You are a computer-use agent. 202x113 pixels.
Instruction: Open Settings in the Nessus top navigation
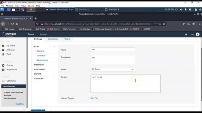(x=43, y=34)
